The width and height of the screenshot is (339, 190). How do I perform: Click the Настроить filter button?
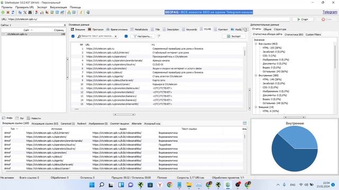(142, 36)
